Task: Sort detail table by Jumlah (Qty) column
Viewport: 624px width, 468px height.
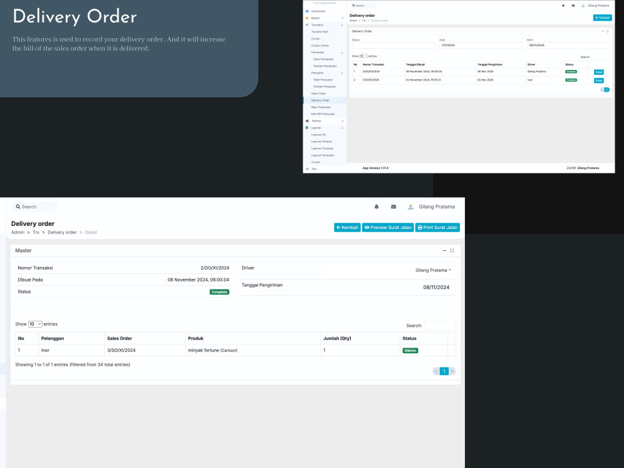Action: (360, 338)
